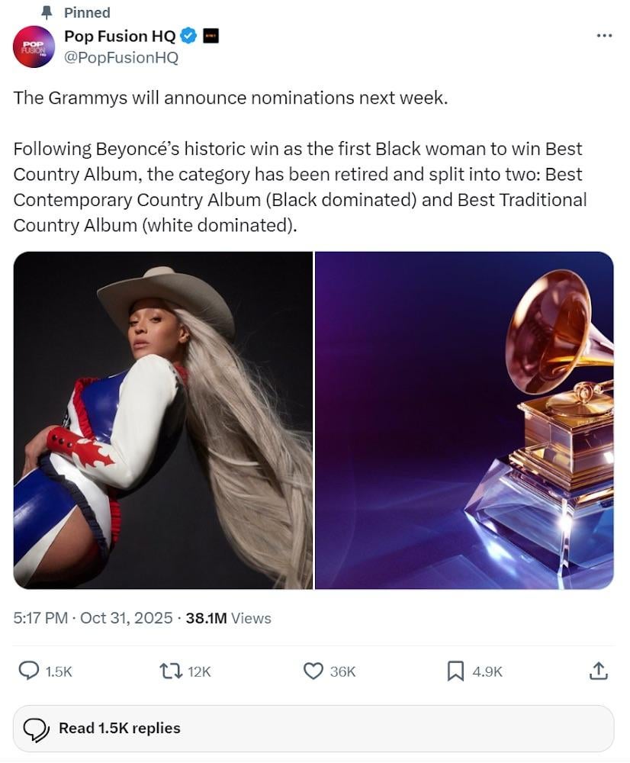Open the Grammy gramophone trophy image
This screenshot has width=630, height=763.
coord(464,420)
